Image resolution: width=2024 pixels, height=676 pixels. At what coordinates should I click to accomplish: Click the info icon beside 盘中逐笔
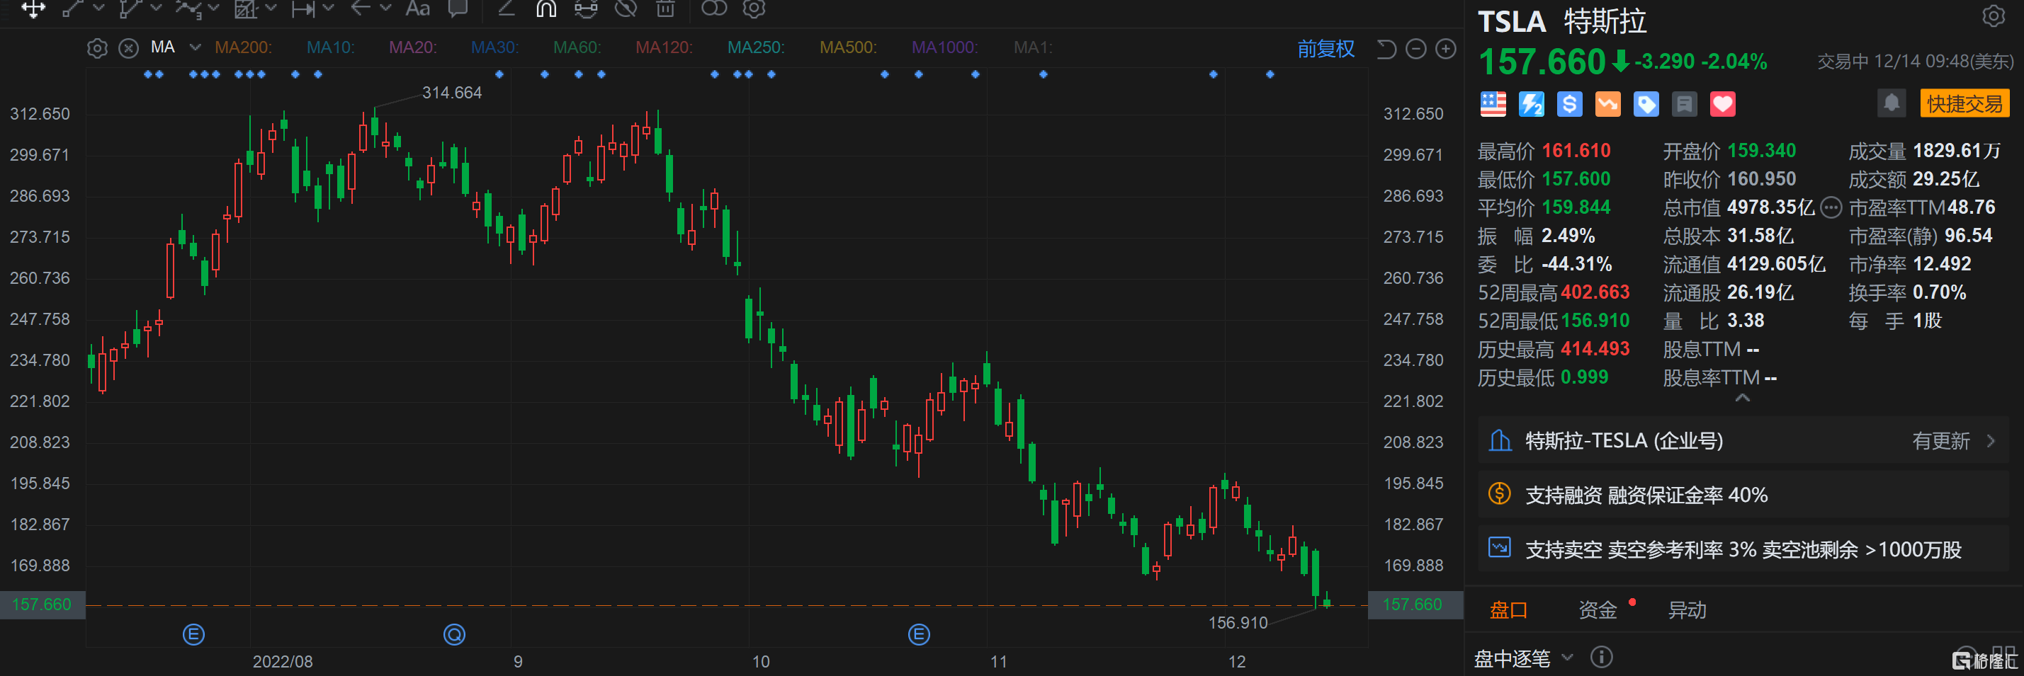click(1600, 657)
